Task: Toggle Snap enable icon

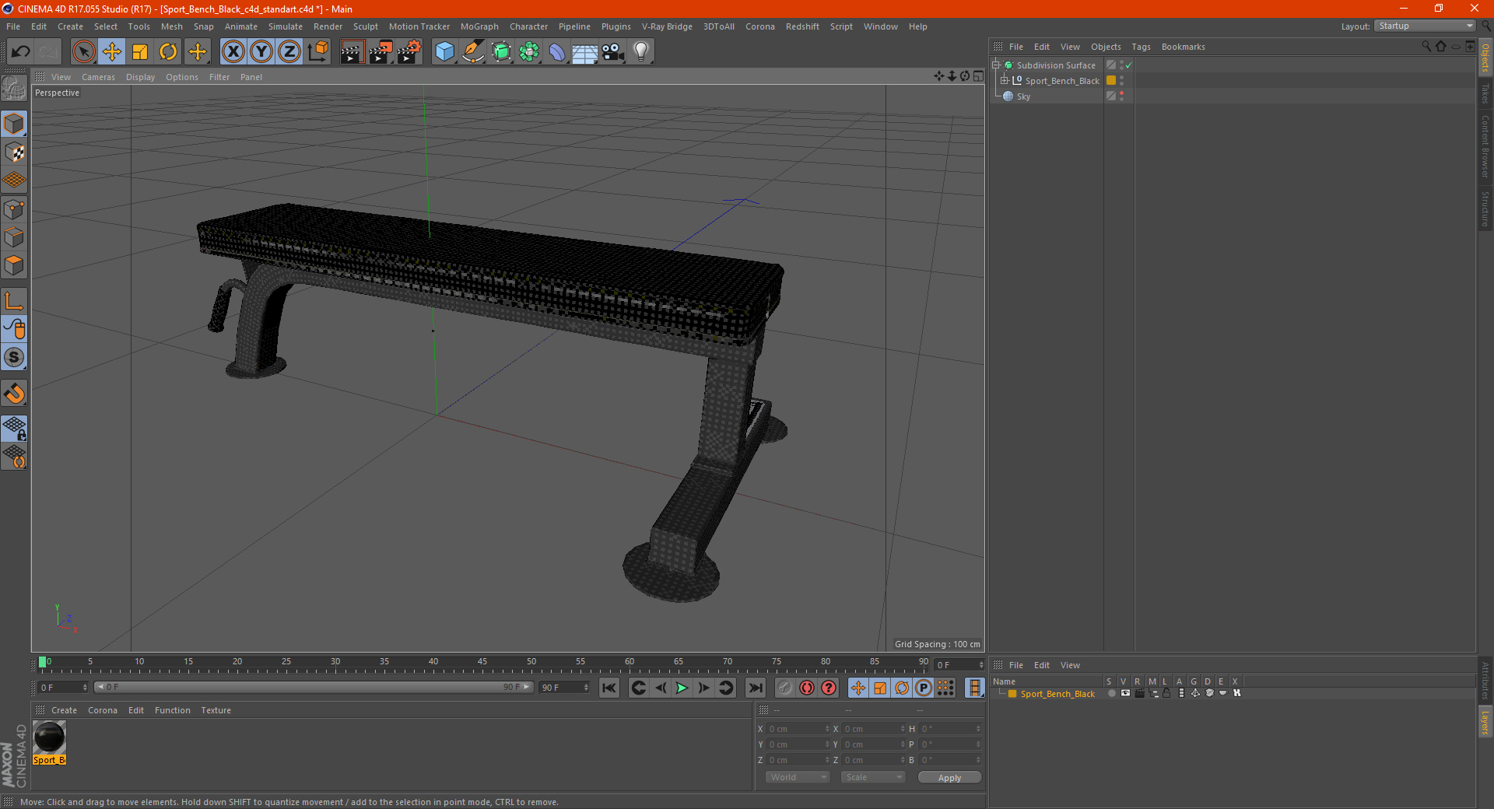Action: [14, 393]
